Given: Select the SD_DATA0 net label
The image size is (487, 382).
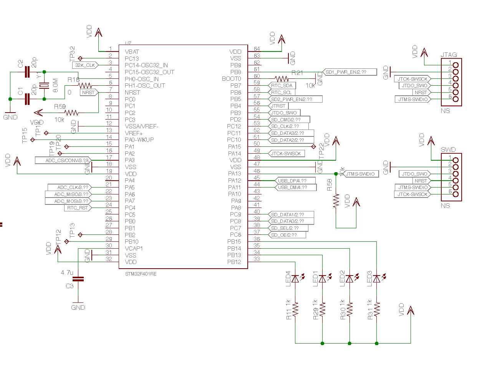Looking at the screenshot, I should [290, 221].
